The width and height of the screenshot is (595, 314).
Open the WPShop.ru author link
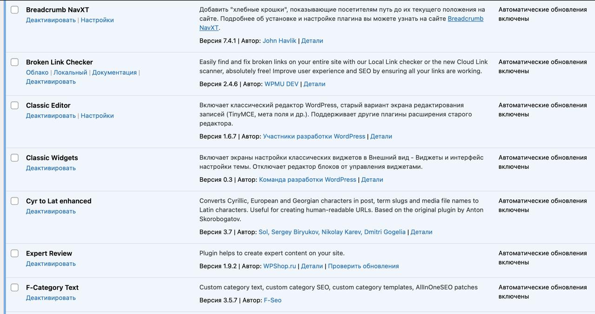[x=279, y=266]
